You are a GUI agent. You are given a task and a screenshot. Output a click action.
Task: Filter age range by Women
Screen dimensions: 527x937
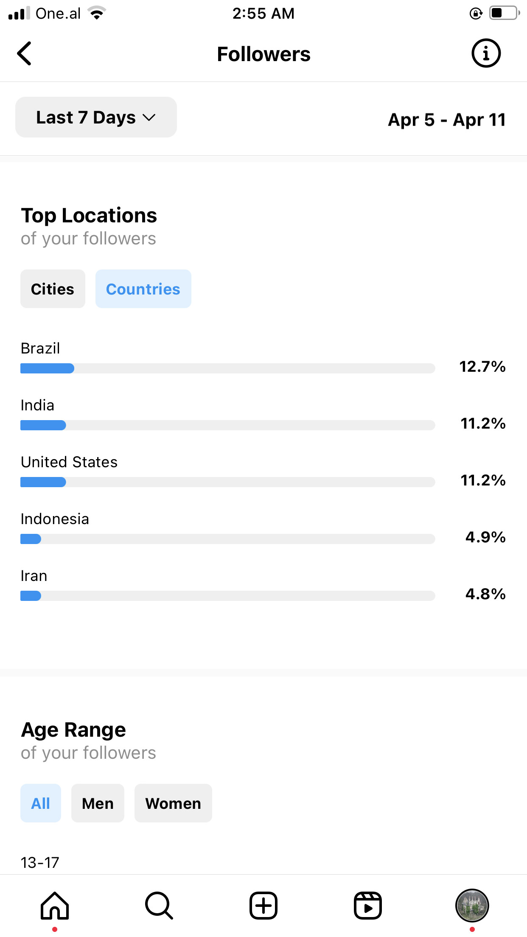[173, 803]
